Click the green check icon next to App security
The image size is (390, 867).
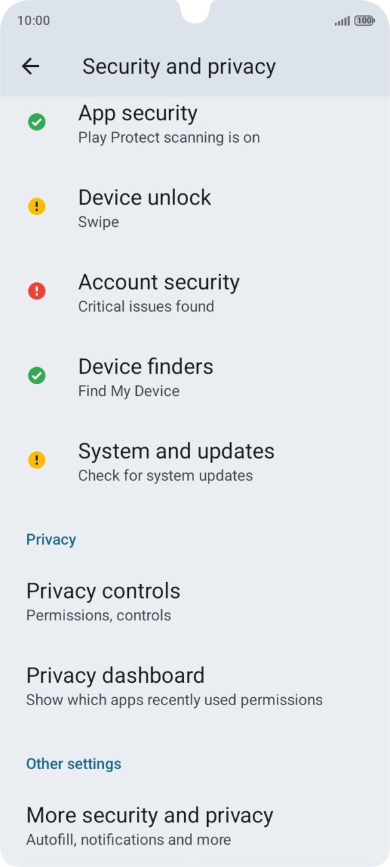point(37,122)
